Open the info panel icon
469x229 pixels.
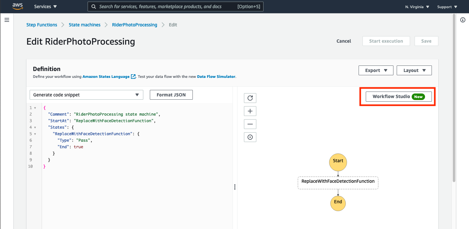(462, 20)
